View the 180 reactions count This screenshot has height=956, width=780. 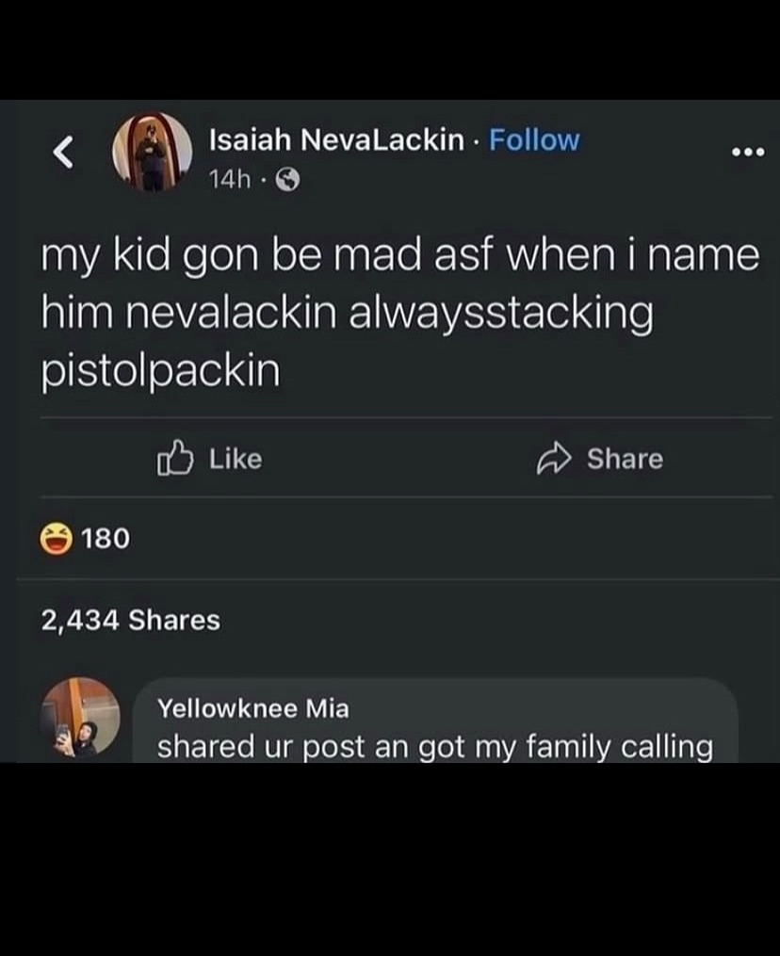pyautogui.click(x=106, y=539)
